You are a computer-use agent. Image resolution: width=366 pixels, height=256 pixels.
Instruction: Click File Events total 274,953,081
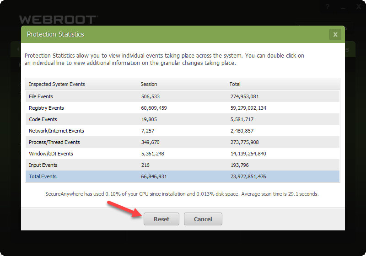[x=245, y=96]
